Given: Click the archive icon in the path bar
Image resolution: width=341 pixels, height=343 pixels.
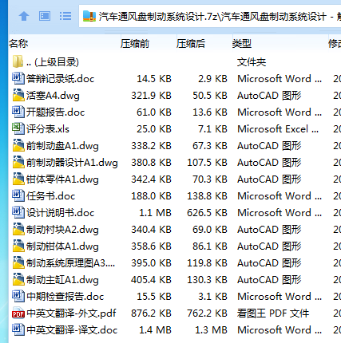Looking at the screenshot, I should [x=89, y=16].
